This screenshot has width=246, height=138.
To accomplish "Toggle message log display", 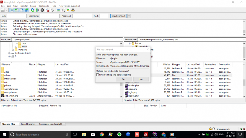I will pyautogui.click(x=12, y=10).
